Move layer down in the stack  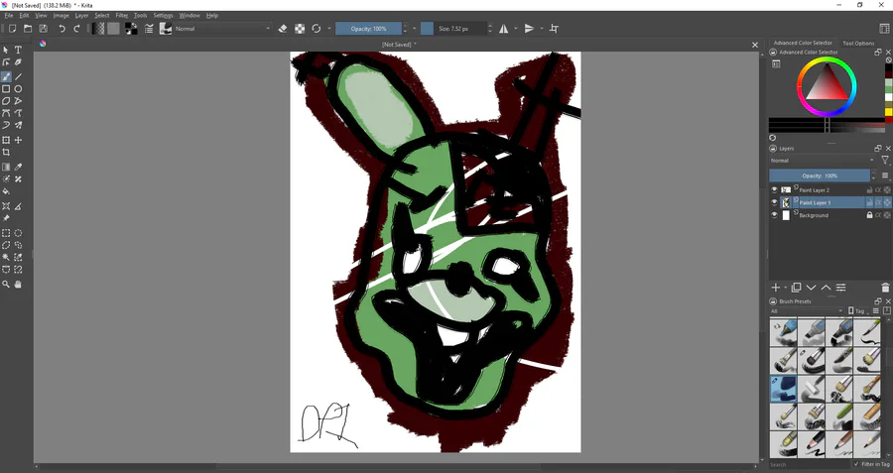pyautogui.click(x=811, y=288)
